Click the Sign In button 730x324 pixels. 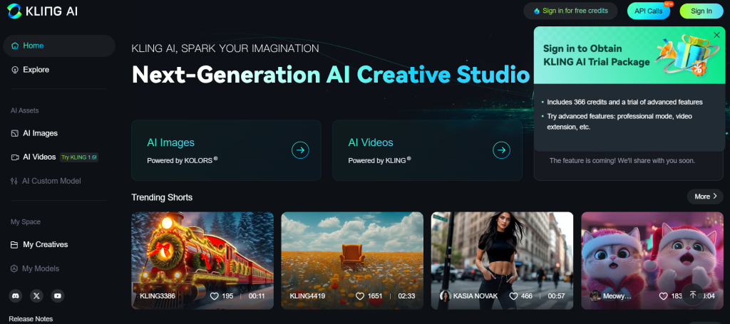[701, 11]
